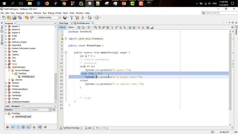Click the Undo toolbar icon
The image size is (238, 134).
point(27,17)
